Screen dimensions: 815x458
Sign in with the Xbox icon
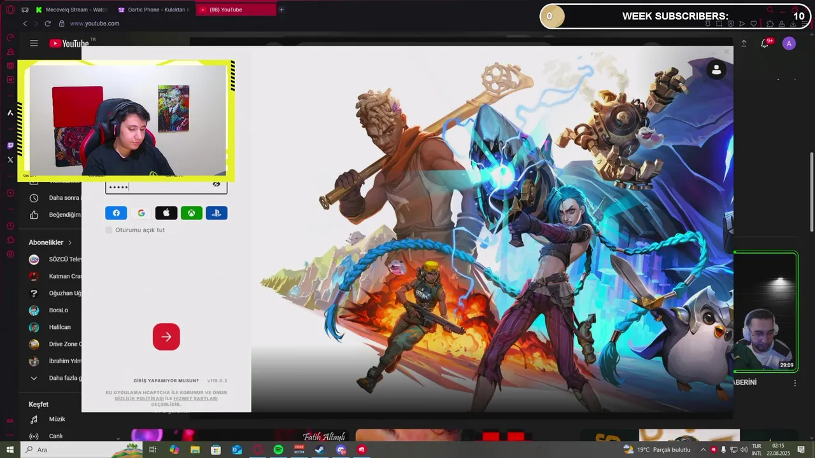click(192, 213)
